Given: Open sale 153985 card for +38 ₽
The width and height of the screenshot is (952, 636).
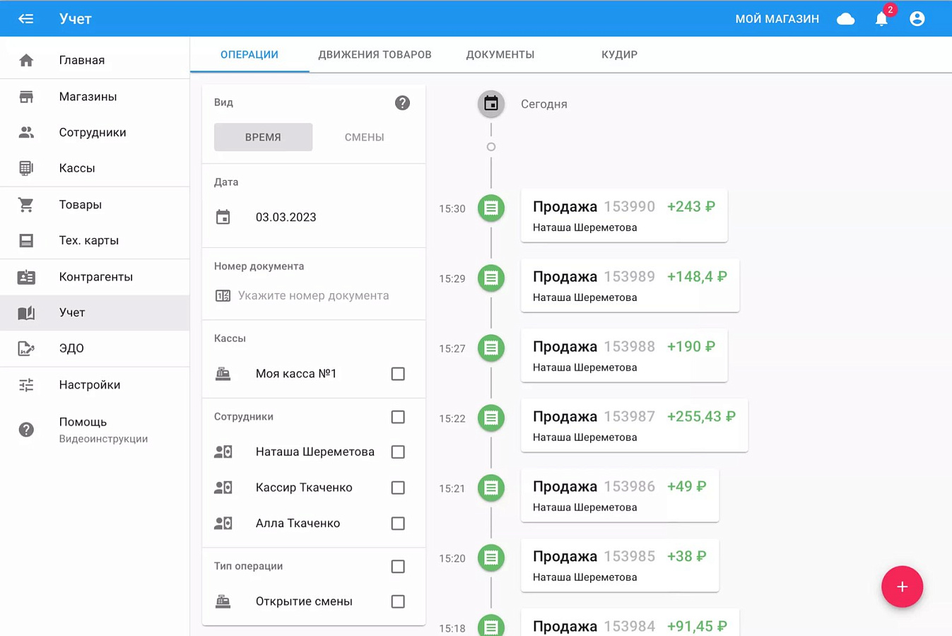Looking at the screenshot, I should click(x=620, y=565).
